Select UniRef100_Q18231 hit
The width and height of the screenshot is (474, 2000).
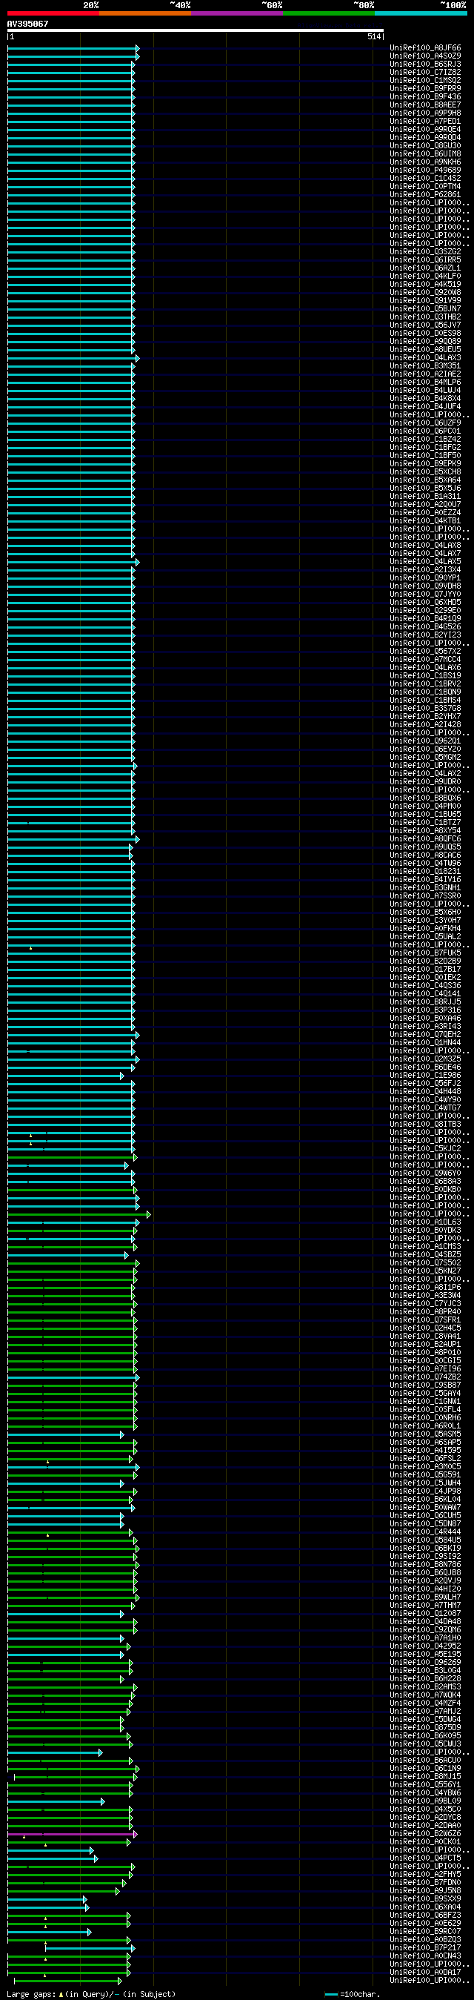[425, 871]
